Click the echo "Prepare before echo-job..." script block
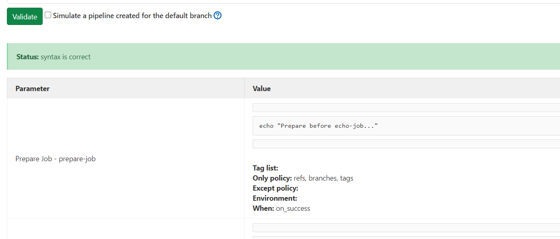Image resolution: width=560 pixels, height=239 pixels. [406, 126]
